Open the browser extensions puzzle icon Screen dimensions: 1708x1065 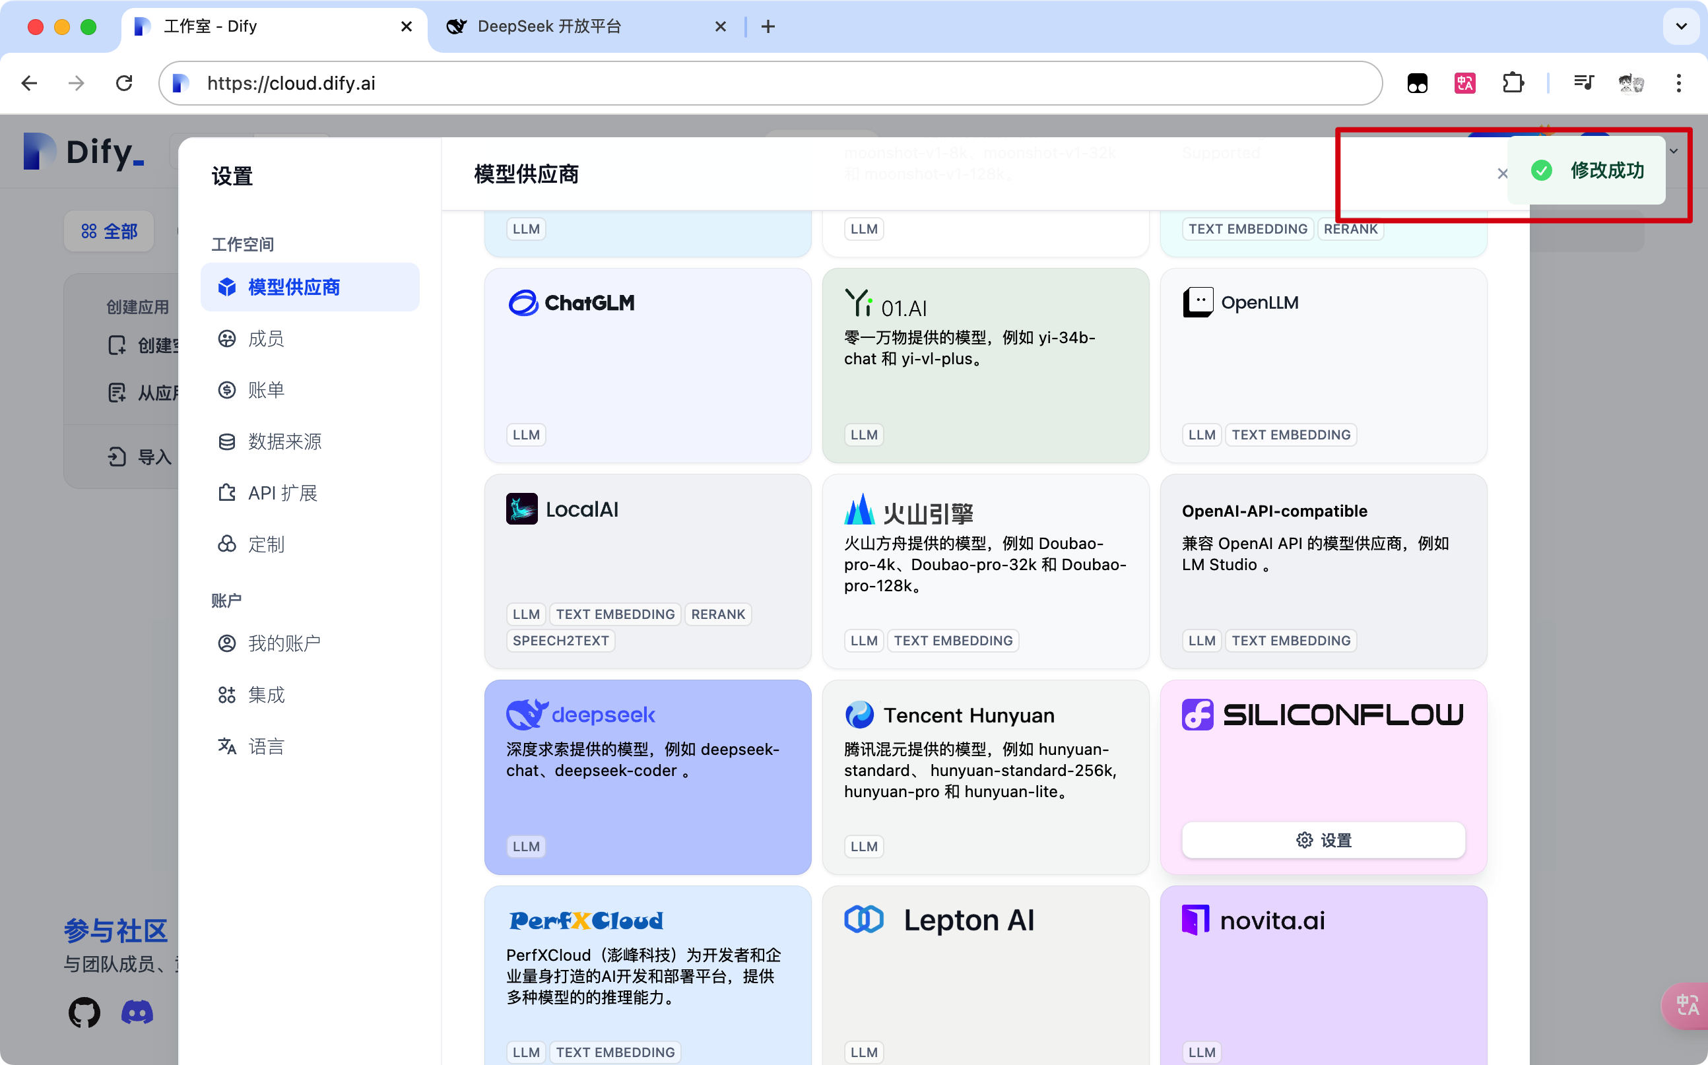tap(1513, 83)
